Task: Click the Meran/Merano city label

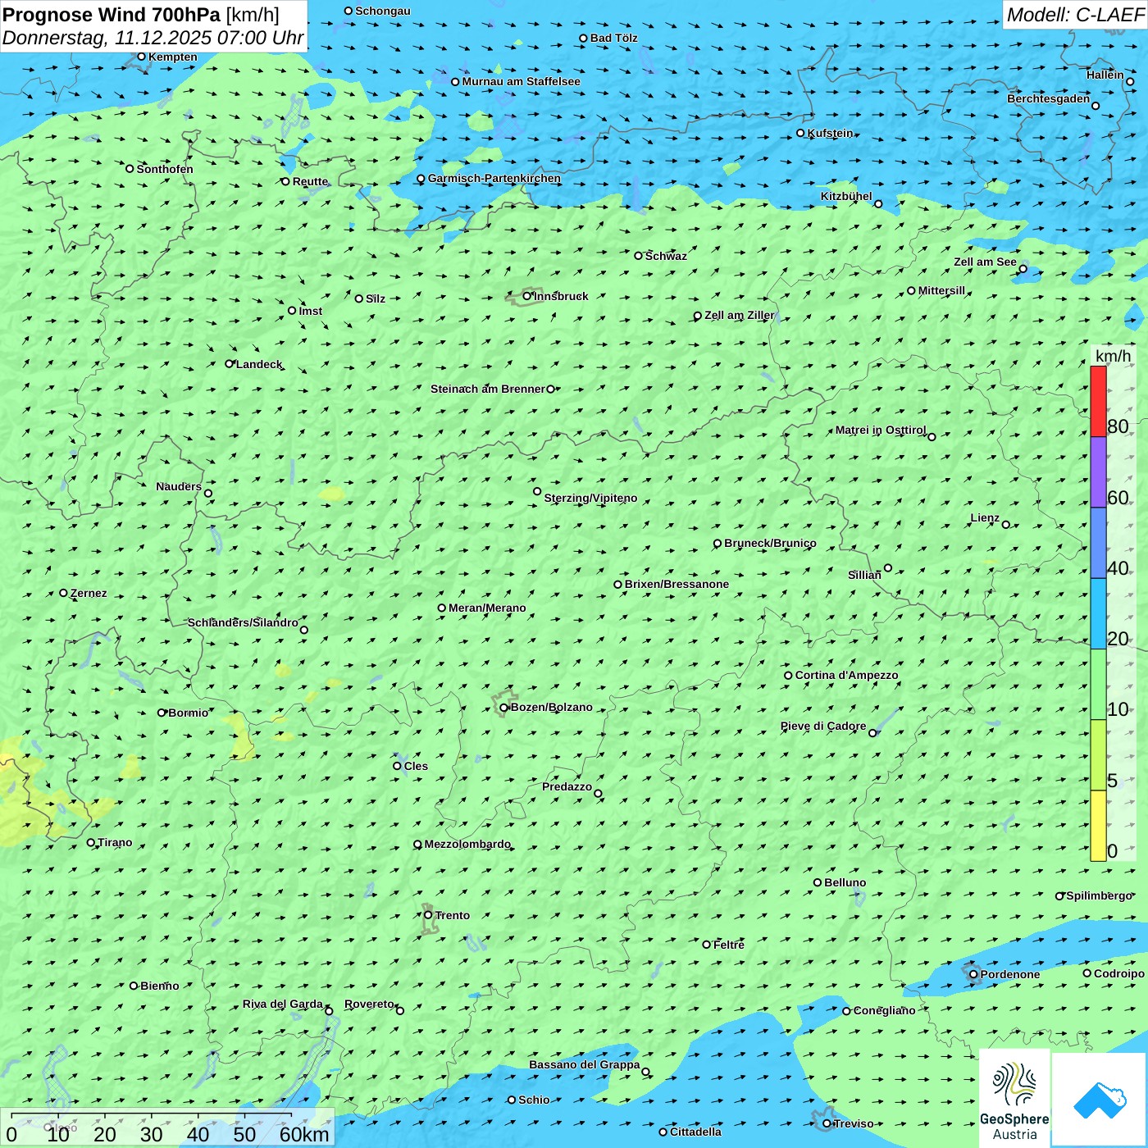Action: click(x=487, y=608)
